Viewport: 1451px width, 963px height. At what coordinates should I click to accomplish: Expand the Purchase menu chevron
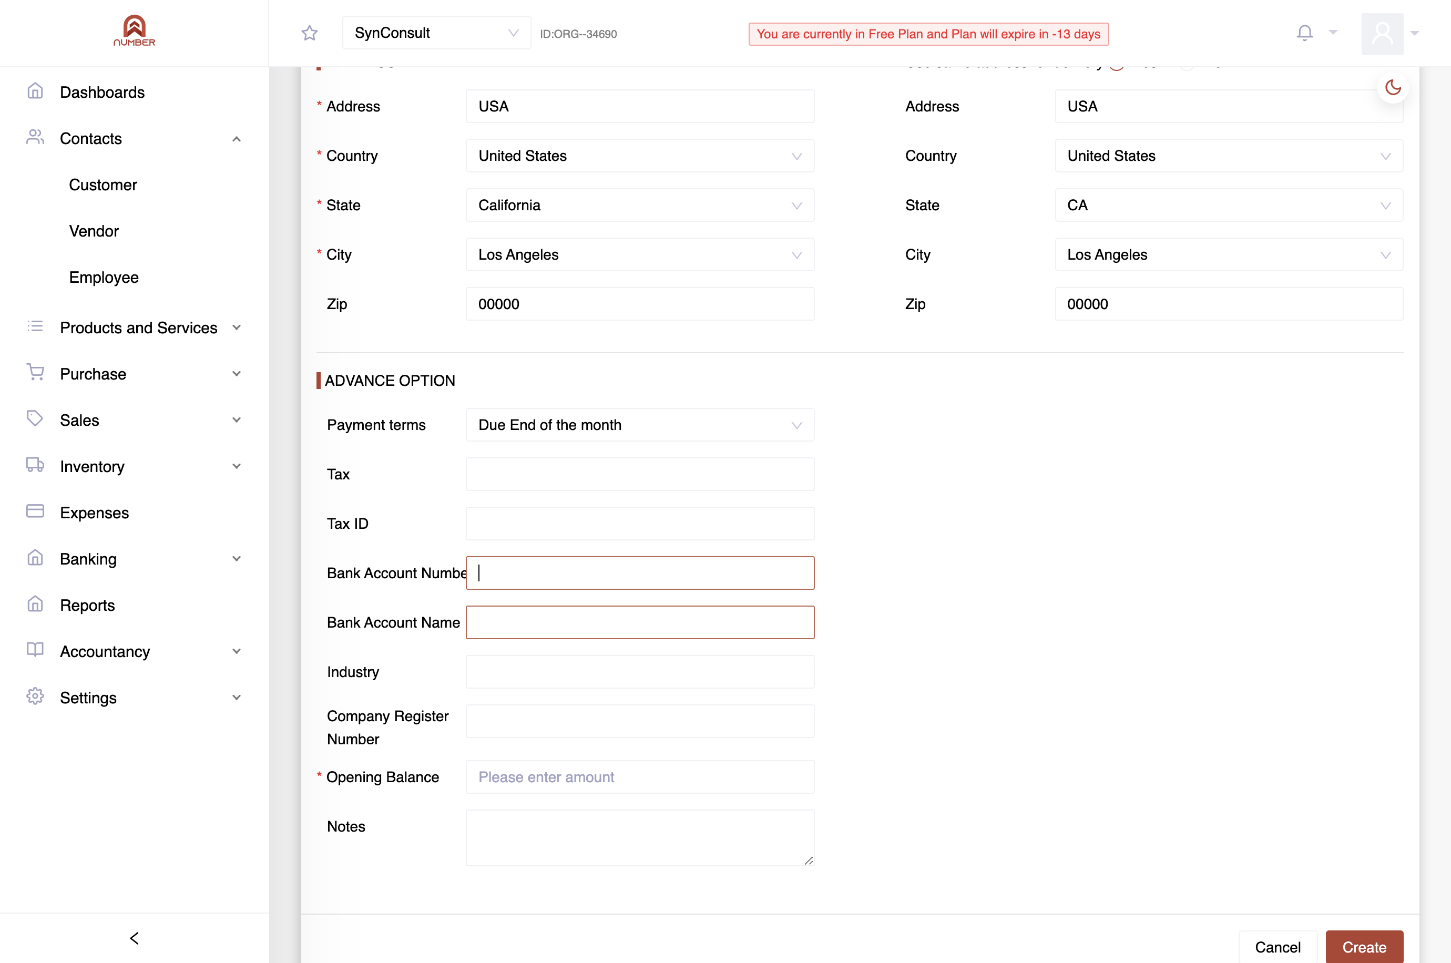(237, 373)
